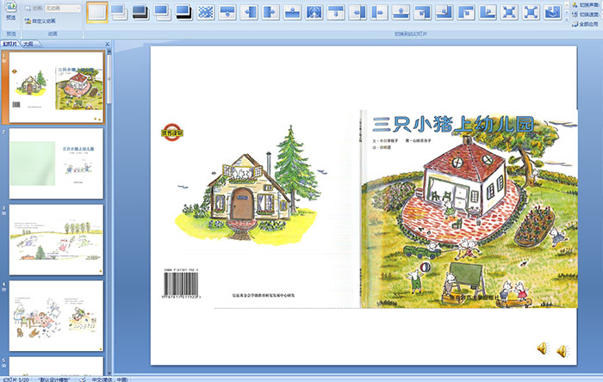The height and width of the screenshot is (382, 603).
Task: Click the Preview animation button
Action: 11,10
